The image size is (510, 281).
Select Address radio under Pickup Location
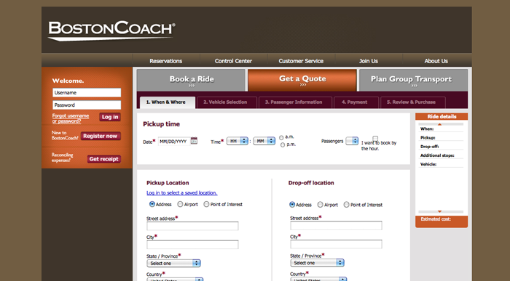point(152,204)
